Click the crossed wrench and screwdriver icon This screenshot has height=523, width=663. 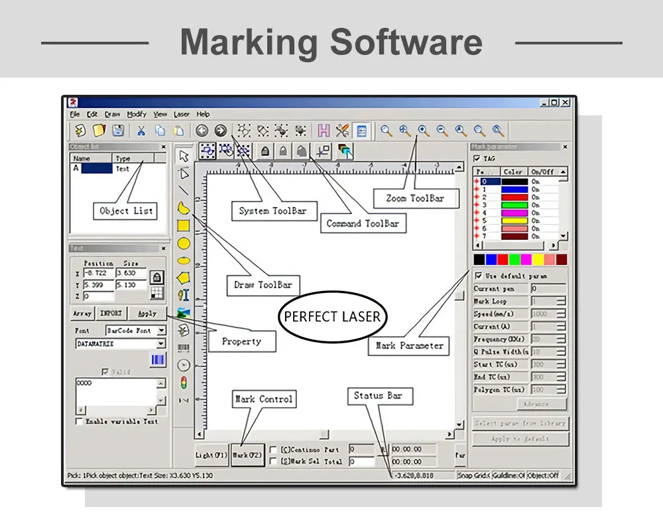point(343,131)
